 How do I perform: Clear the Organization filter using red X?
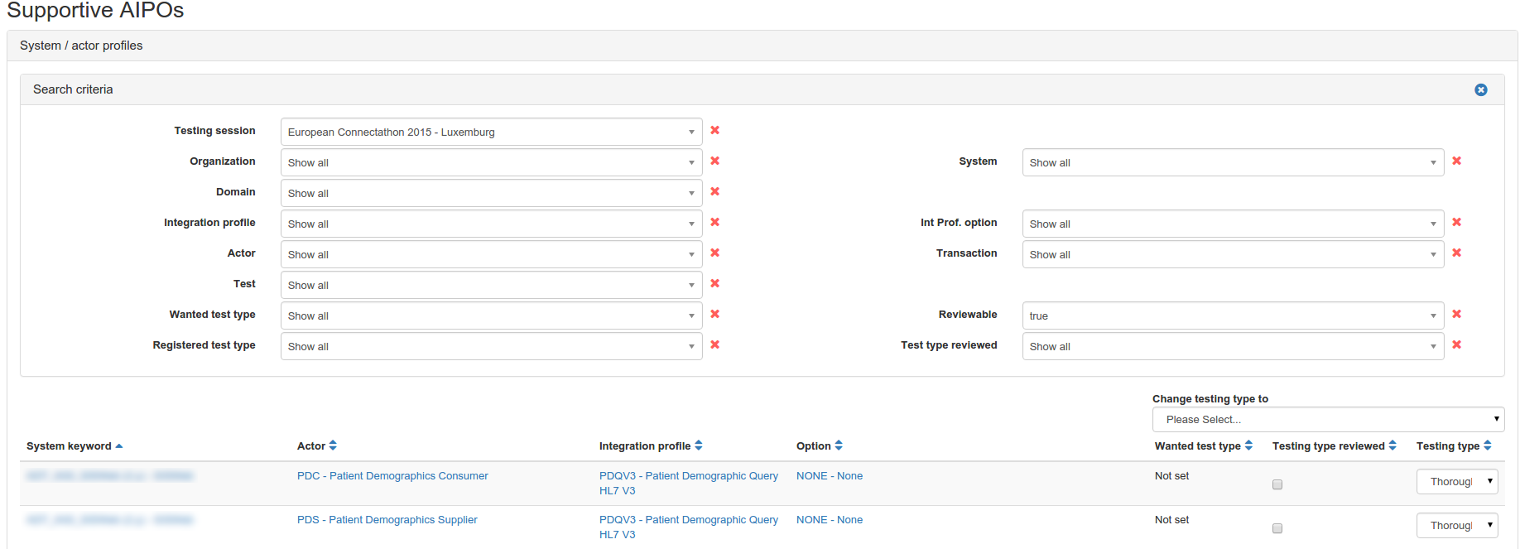[714, 161]
